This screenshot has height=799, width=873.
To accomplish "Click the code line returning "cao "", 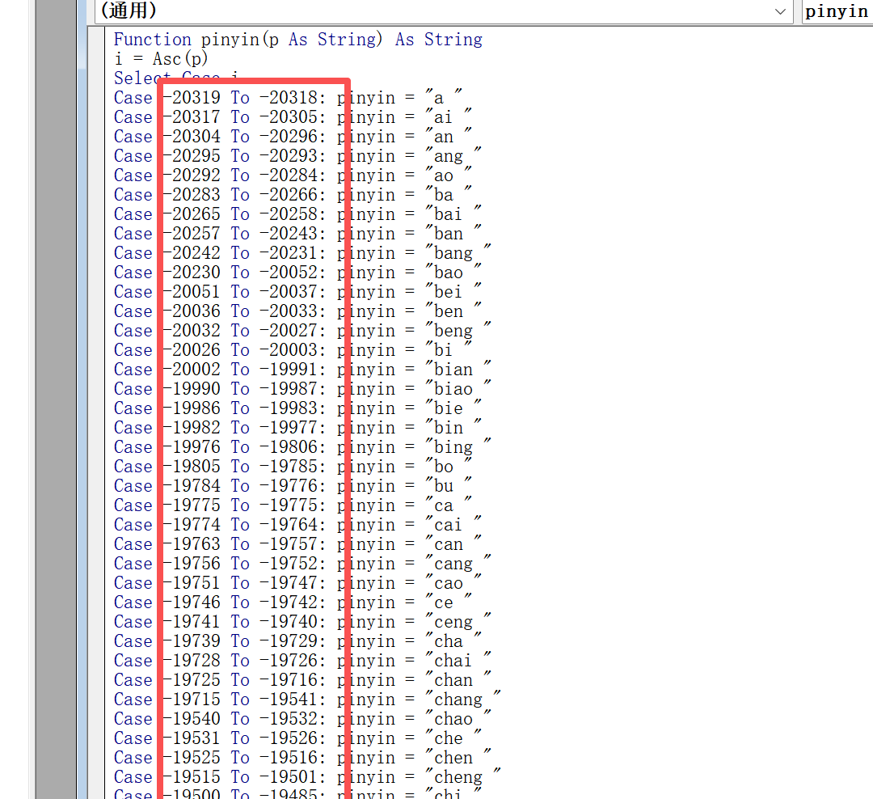I will 297,583.
